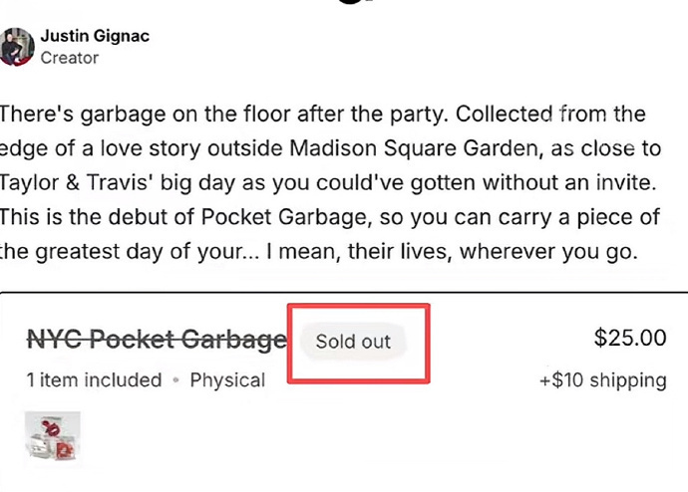Viewport: 688px width, 492px height.
Task: Click the +$10 shipping text
Action: coord(603,379)
